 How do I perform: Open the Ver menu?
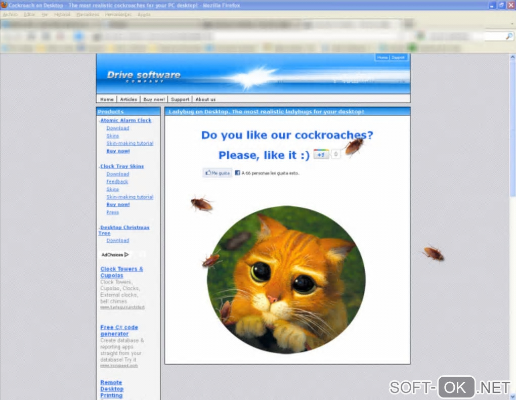coord(45,15)
